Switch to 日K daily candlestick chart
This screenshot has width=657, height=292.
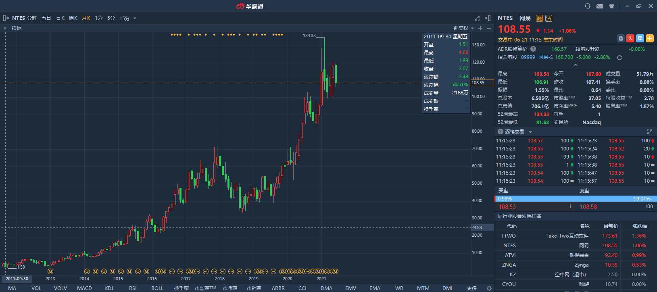click(x=60, y=18)
